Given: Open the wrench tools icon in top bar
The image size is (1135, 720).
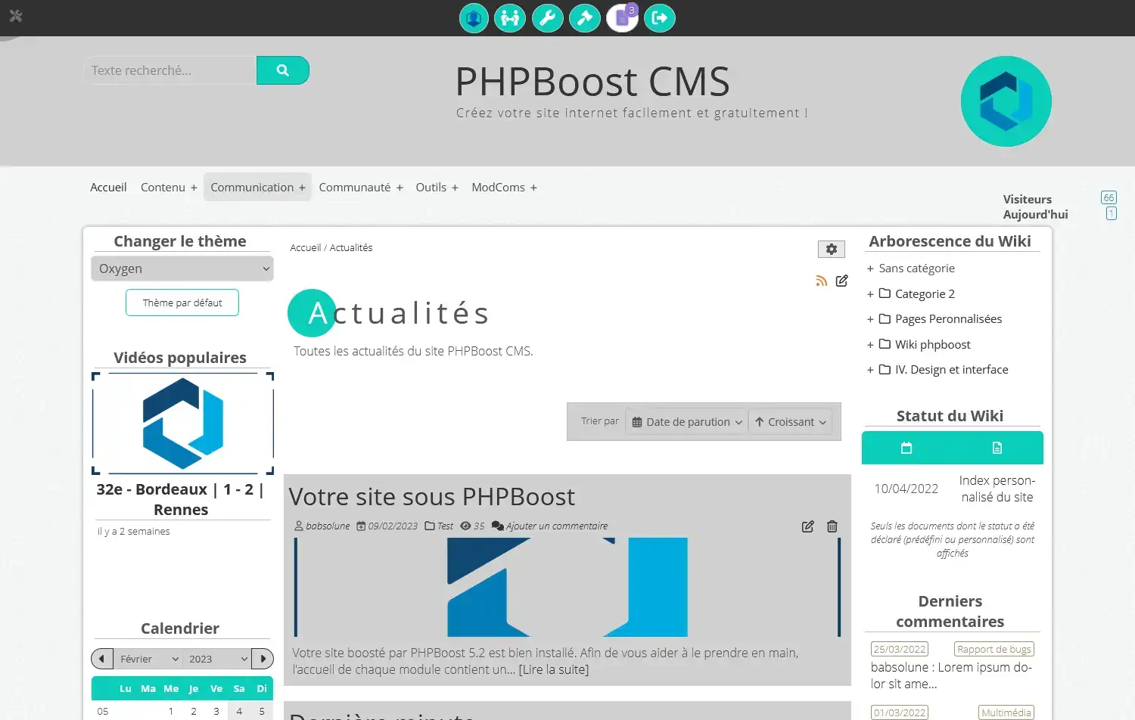Looking at the screenshot, I should (547, 18).
